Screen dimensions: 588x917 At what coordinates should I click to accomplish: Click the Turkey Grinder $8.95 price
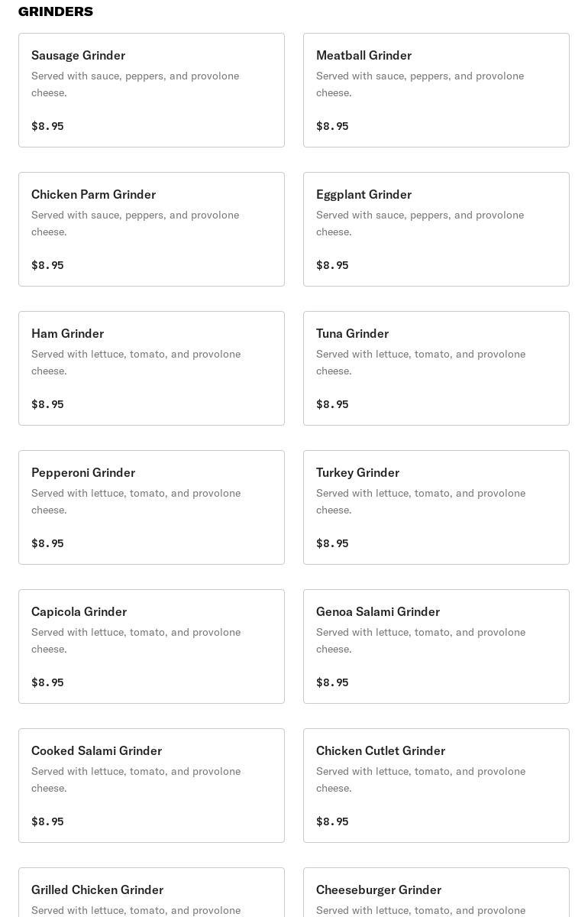(332, 543)
